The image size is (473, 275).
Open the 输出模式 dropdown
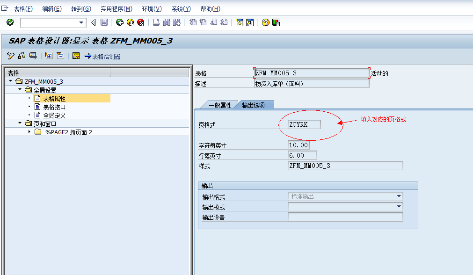tap(399, 207)
